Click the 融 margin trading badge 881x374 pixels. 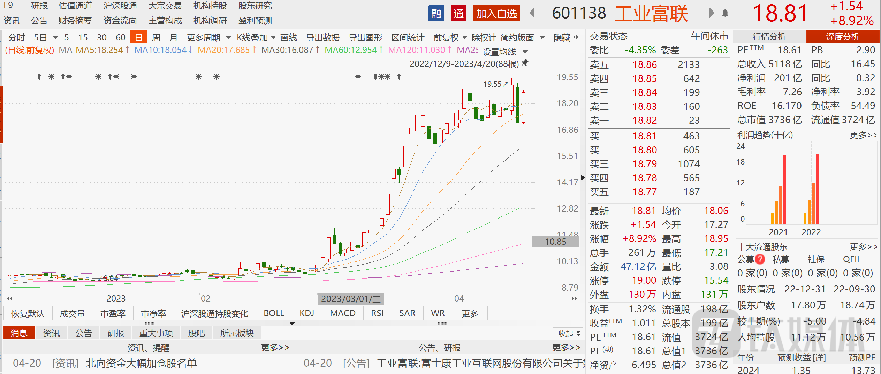point(436,14)
